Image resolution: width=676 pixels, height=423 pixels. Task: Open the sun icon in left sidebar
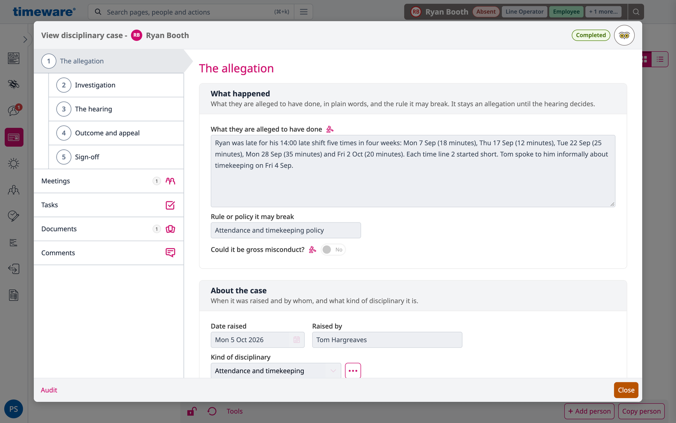14,163
